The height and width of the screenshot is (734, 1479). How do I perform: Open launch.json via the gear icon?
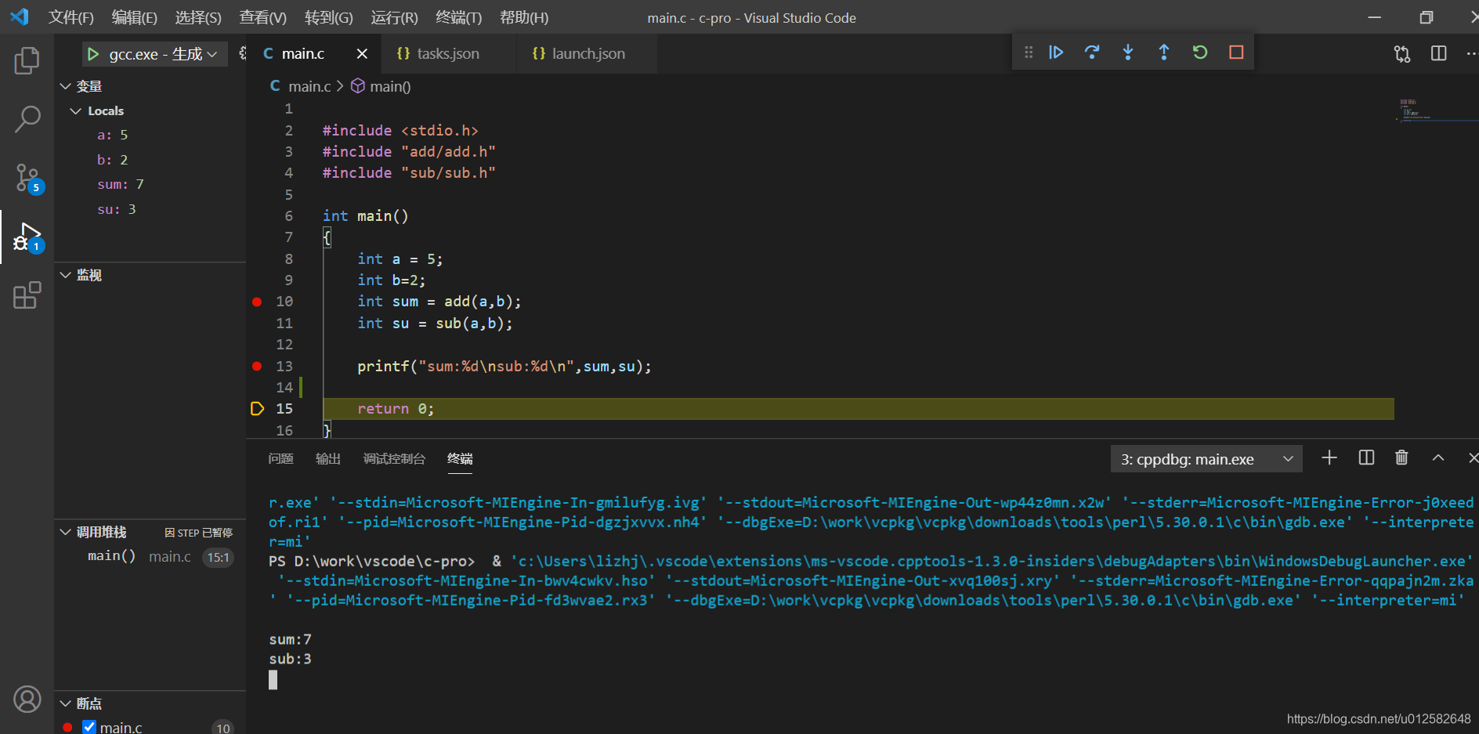[x=242, y=53]
